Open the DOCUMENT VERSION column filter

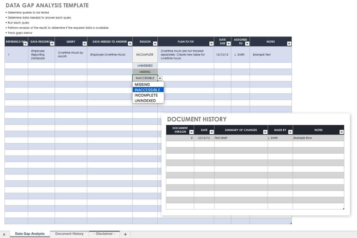(x=191, y=132)
